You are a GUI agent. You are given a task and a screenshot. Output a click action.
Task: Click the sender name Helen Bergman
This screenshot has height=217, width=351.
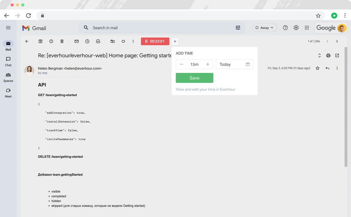click(50, 68)
